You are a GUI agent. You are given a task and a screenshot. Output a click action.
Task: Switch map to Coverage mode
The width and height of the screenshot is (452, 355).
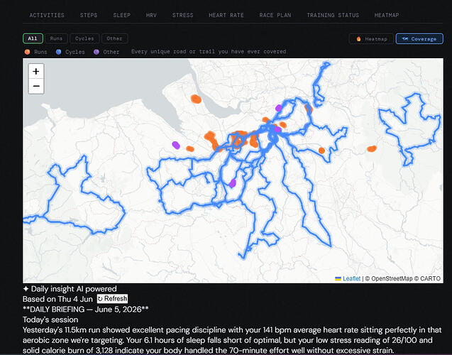click(x=419, y=38)
